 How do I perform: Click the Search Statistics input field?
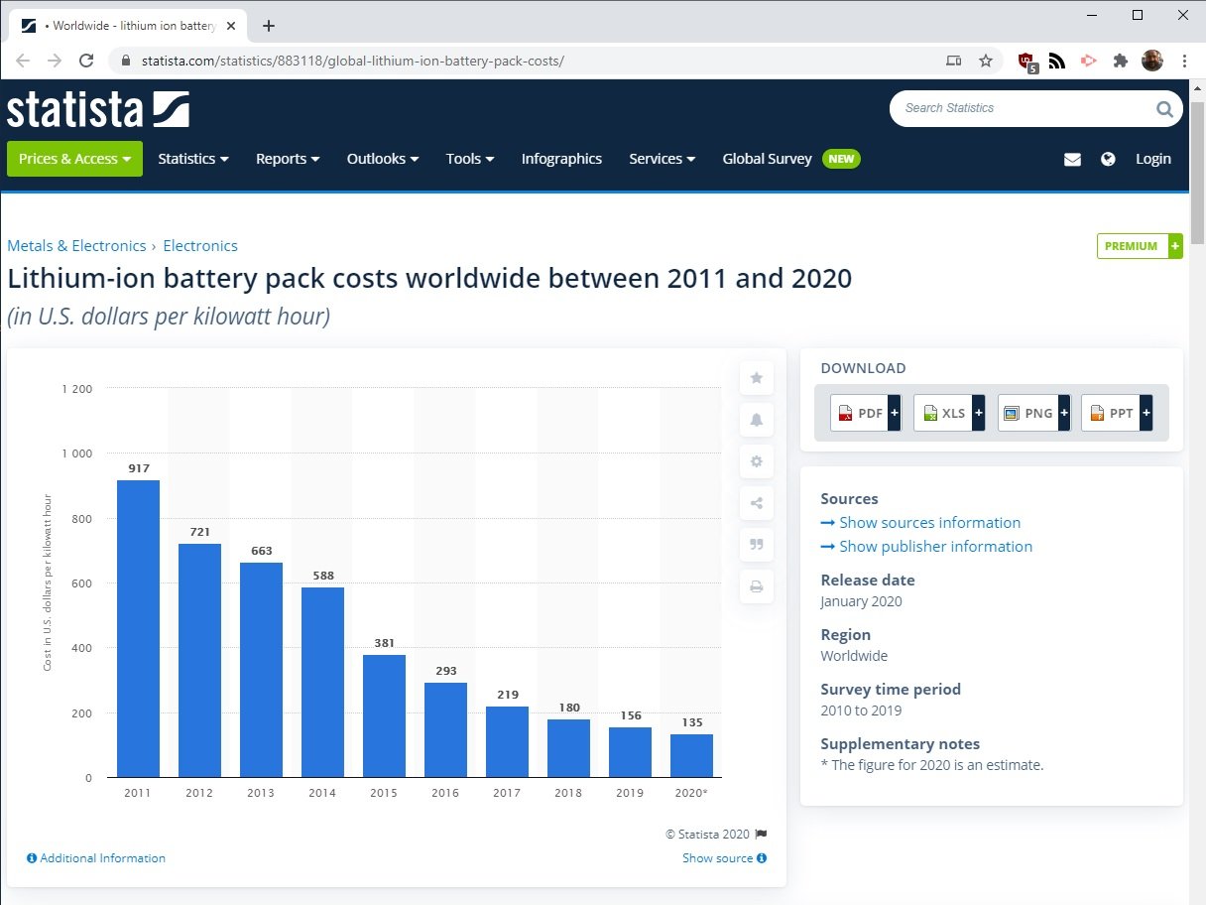pyautogui.click(x=1022, y=108)
